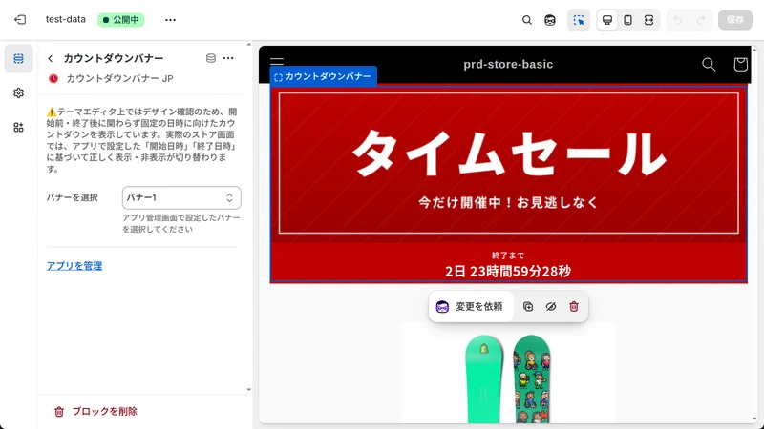Click the redo arrow

(701, 20)
